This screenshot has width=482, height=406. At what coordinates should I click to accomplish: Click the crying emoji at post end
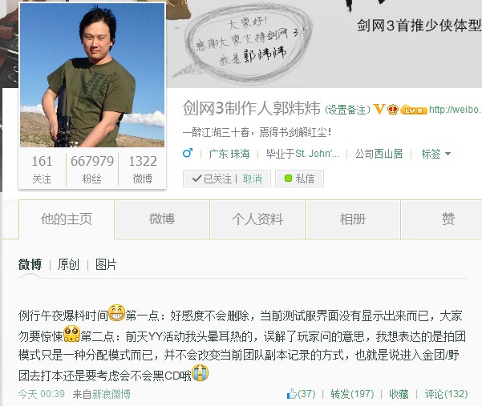click(x=200, y=372)
